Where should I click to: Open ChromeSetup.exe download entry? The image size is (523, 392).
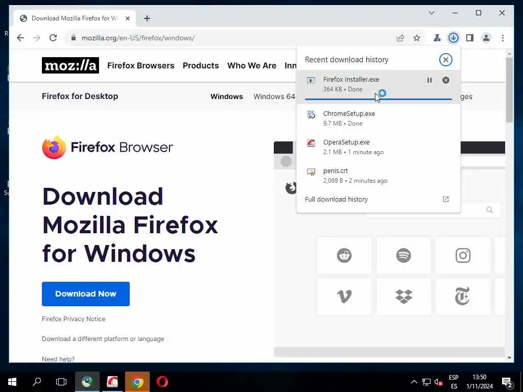click(x=378, y=118)
